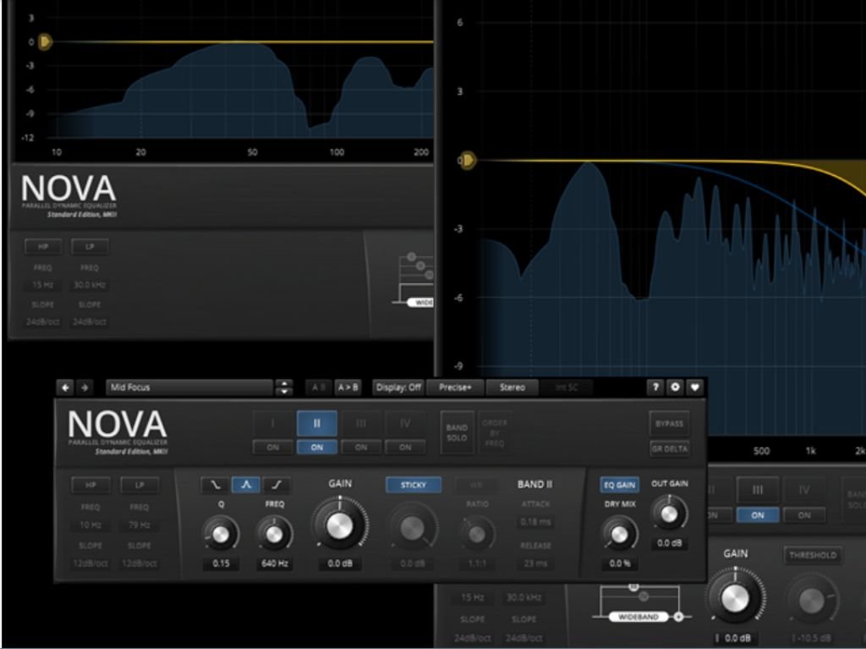Click the NOVA logo in top-left window

[69, 189]
